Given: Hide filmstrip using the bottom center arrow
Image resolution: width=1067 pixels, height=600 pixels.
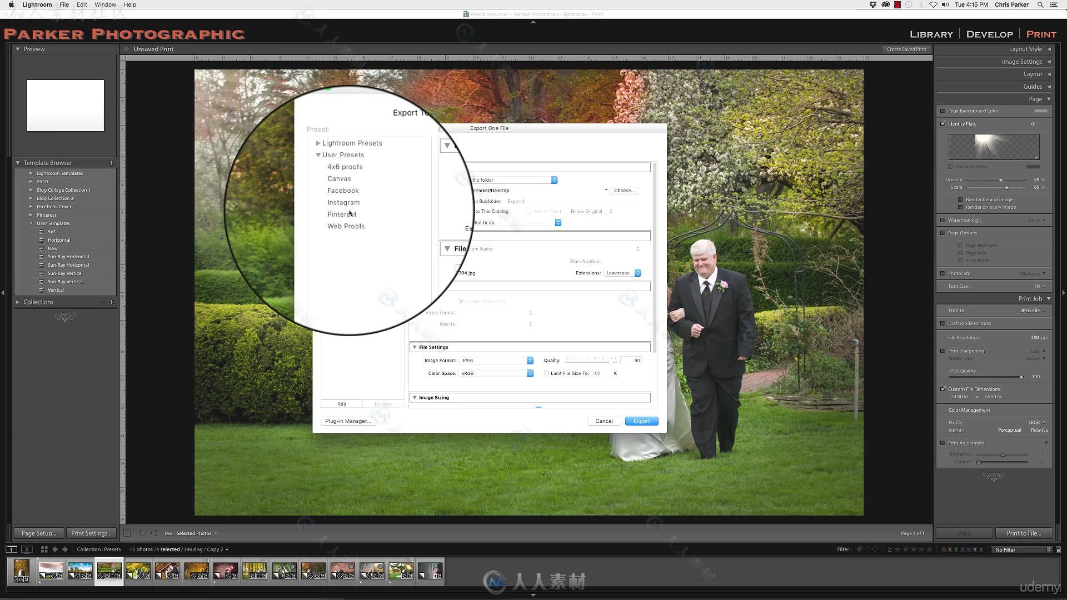Looking at the screenshot, I should coord(533,595).
